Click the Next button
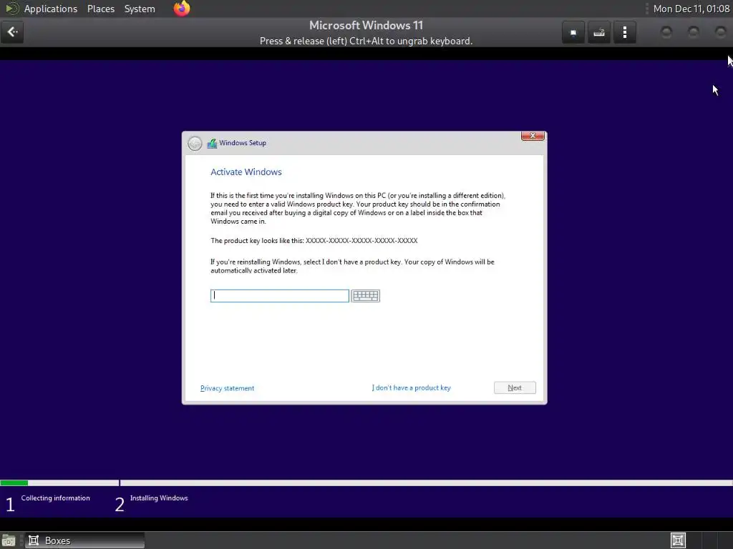 click(515, 387)
